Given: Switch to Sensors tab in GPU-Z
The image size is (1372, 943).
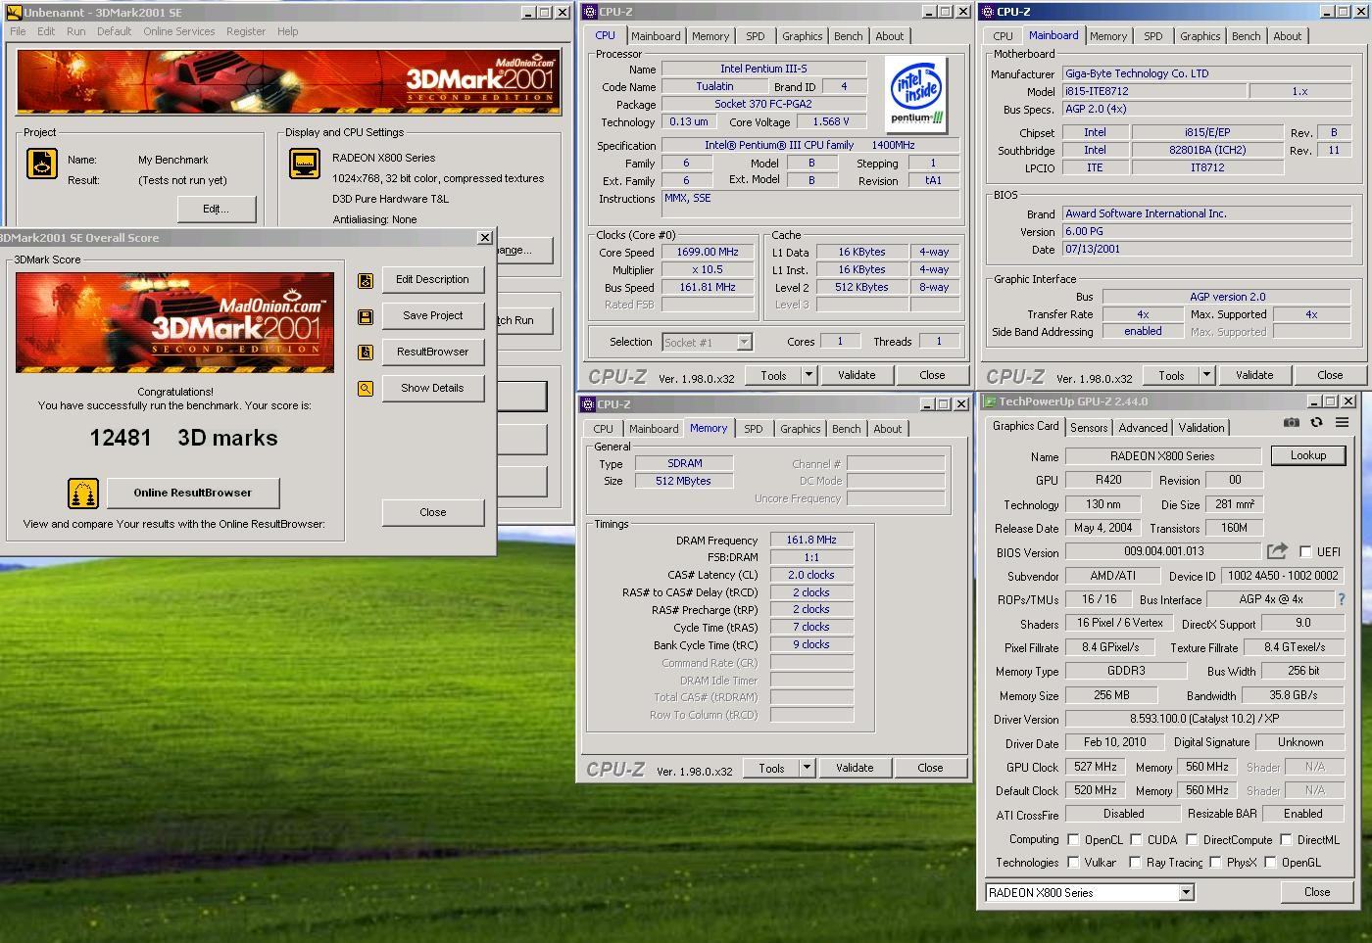Looking at the screenshot, I should click(1089, 428).
